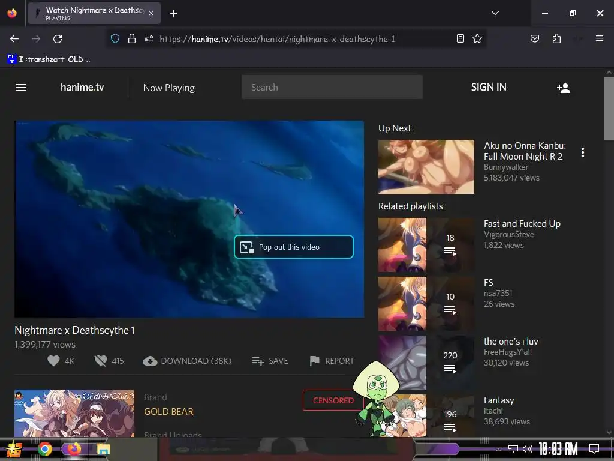
Task: Click the hanime.tv home logo
Action: [x=82, y=87]
